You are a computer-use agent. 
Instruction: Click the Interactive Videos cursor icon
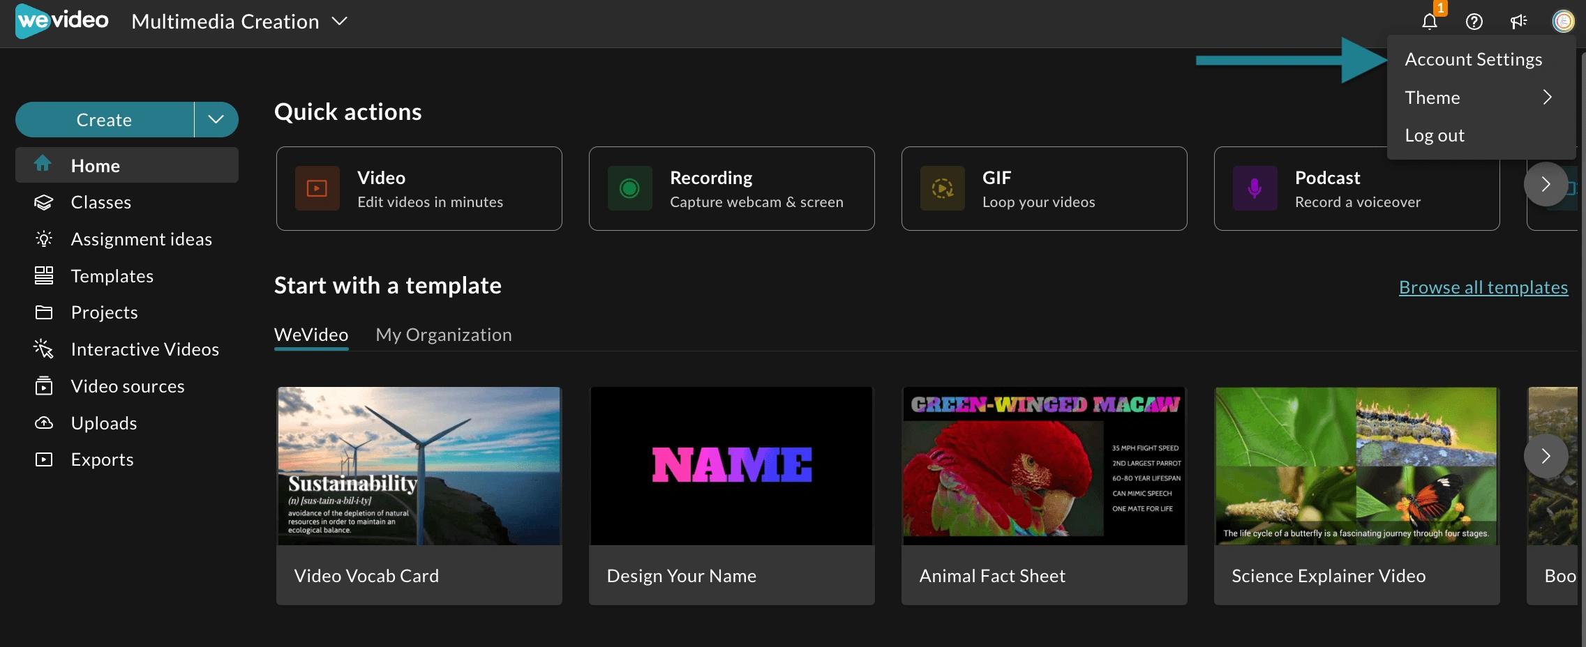coord(43,349)
